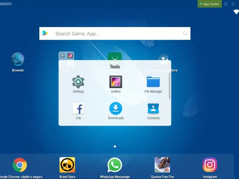Open Facebook Lite app
The image size is (239, 179).
(x=78, y=109)
